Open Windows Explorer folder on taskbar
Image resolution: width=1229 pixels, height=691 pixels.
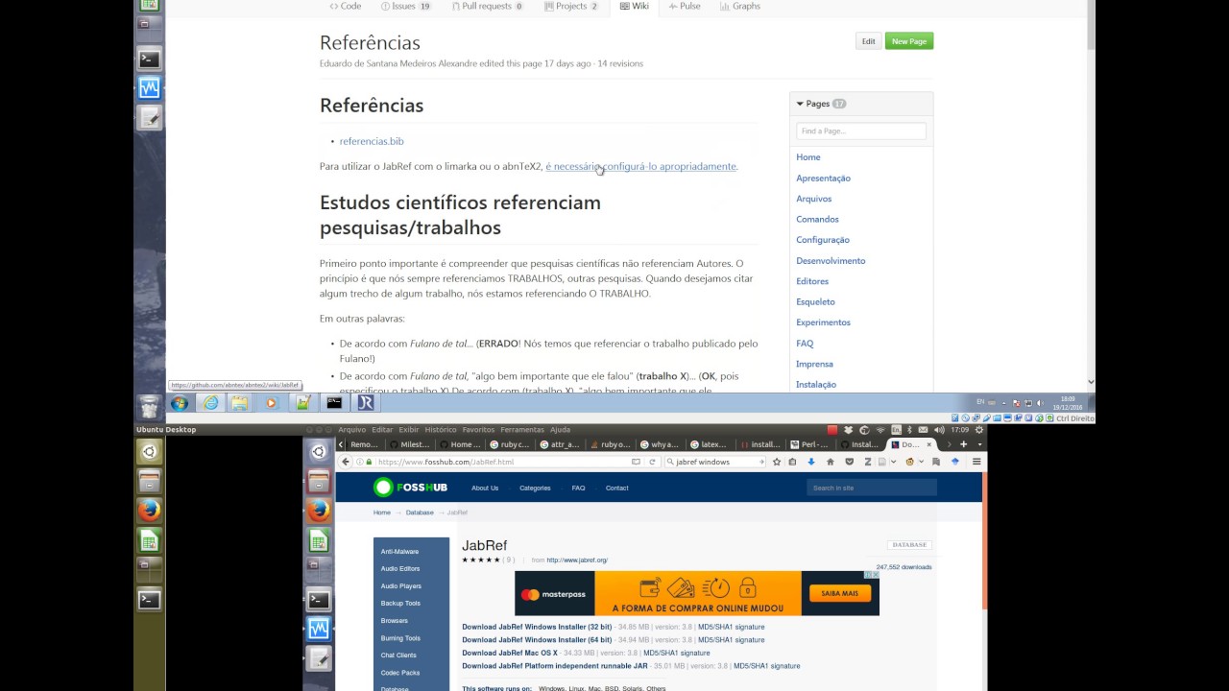239,403
